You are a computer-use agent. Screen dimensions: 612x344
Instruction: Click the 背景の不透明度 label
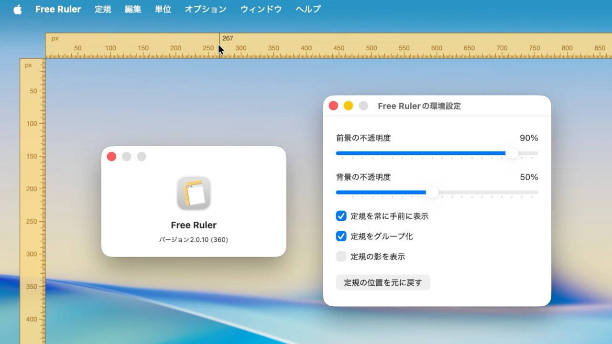pos(363,177)
